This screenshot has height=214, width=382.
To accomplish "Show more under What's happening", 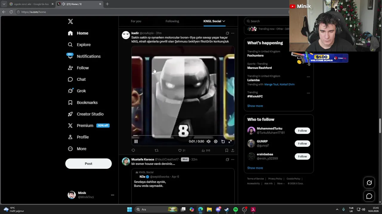I will click(x=255, y=106).
